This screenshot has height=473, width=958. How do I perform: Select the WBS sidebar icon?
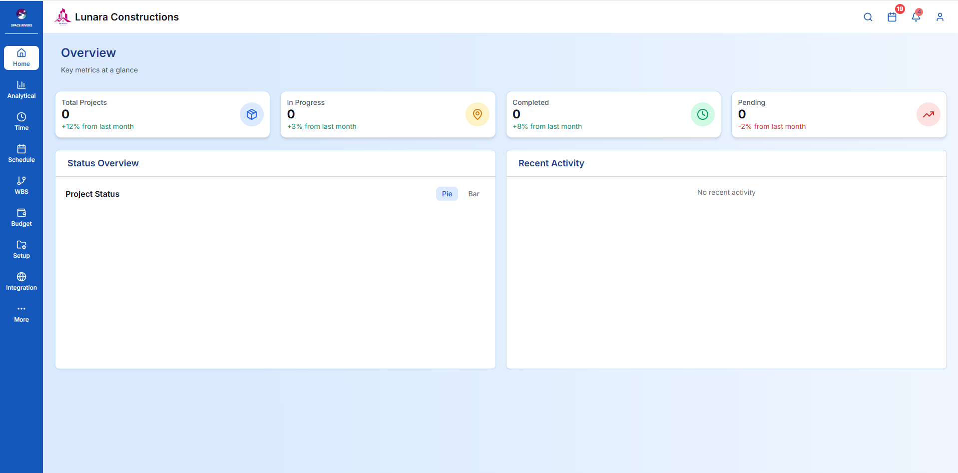21,185
